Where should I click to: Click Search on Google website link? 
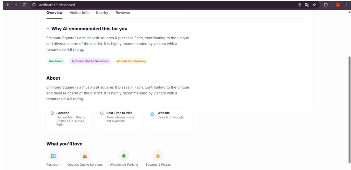tap(170, 117)
